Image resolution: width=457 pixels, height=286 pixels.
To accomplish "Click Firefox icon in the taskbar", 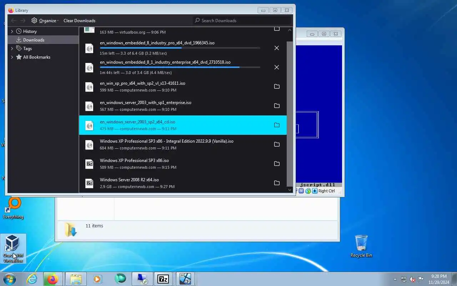I will (x=53, y=279).
